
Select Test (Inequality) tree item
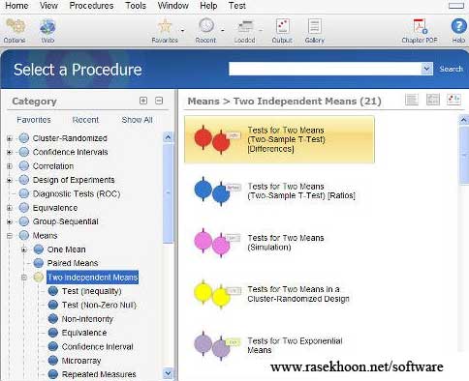click(x=92, y=291)
